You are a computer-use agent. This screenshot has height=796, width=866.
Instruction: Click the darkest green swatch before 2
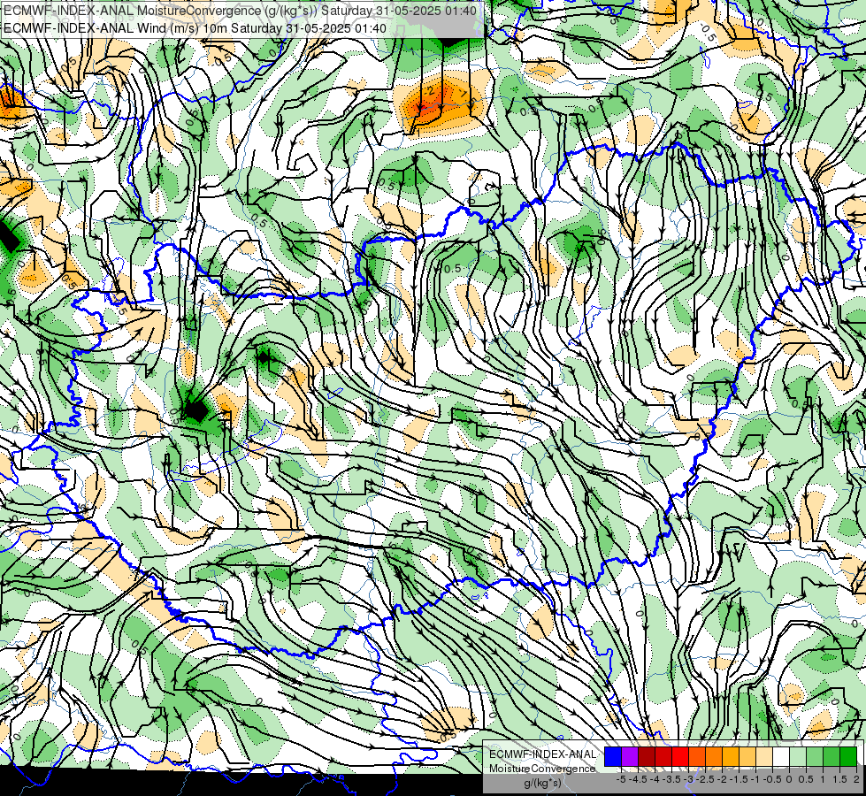(848, 756)
